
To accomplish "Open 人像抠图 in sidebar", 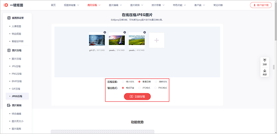I will (x=16, y=26).
